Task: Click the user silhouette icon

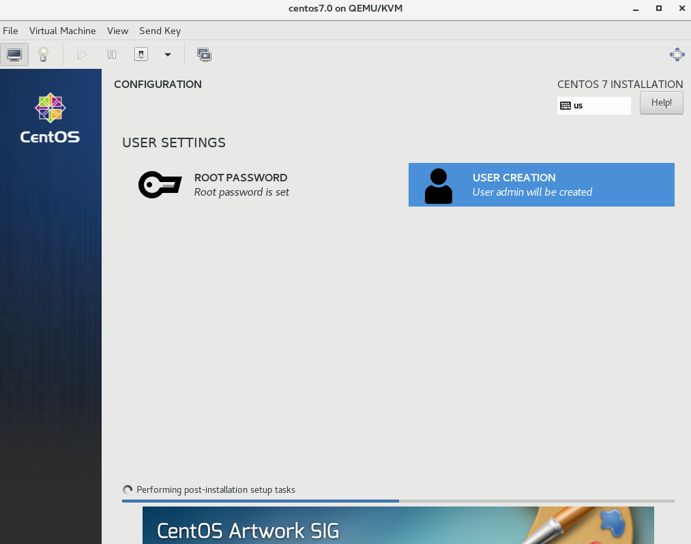Action: tap(438, 186)
